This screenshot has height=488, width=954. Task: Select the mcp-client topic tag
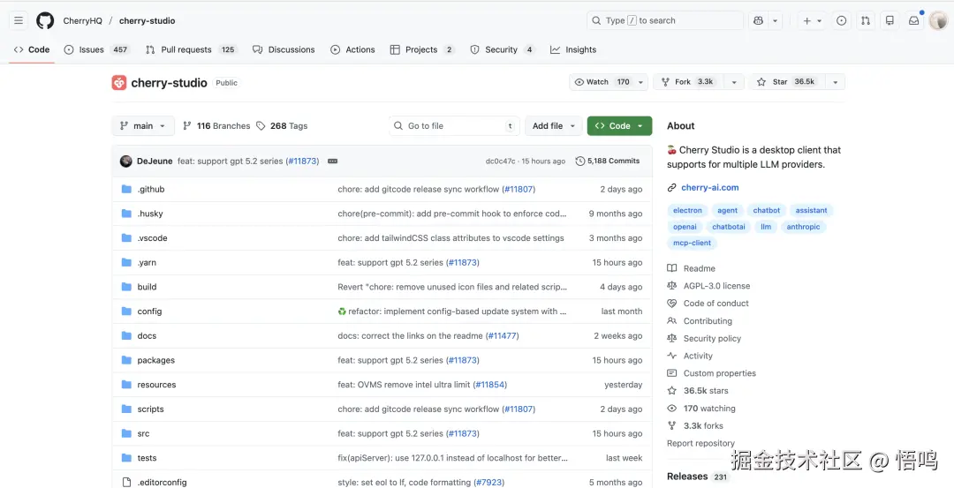(692, 243)
